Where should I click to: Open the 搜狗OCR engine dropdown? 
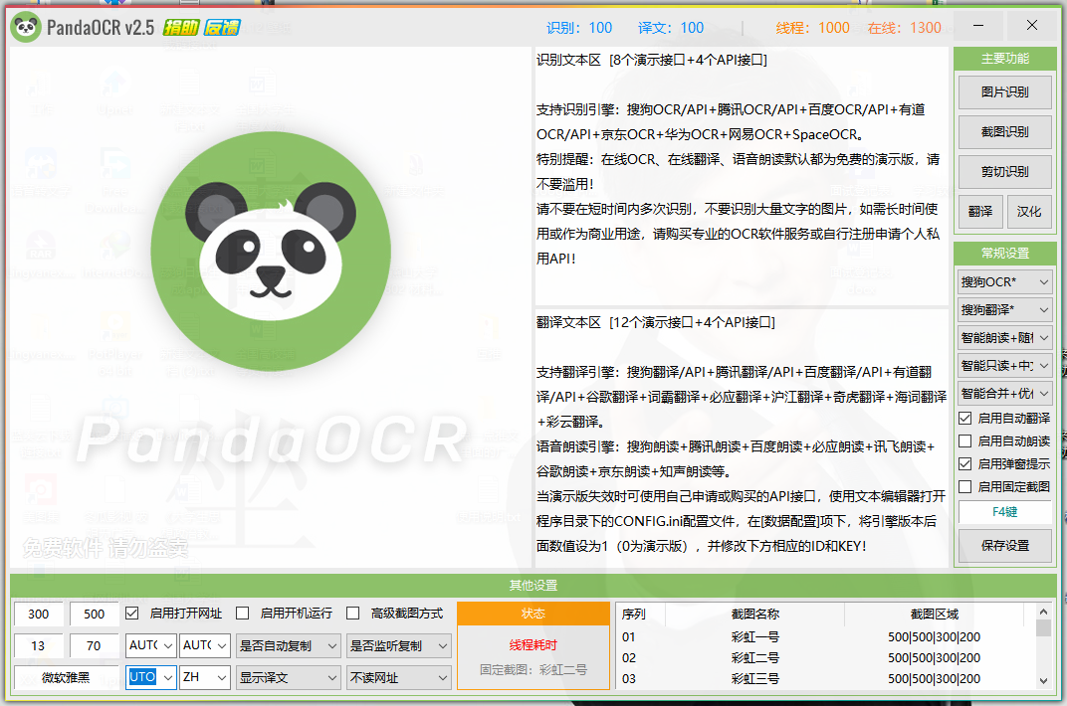tap(1004, 281)
